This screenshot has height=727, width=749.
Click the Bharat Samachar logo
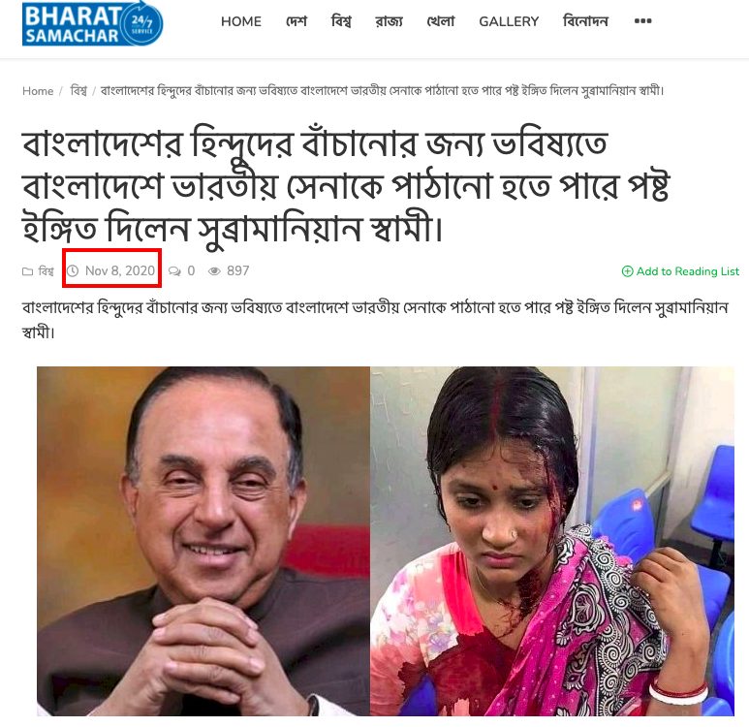(92, 23)
